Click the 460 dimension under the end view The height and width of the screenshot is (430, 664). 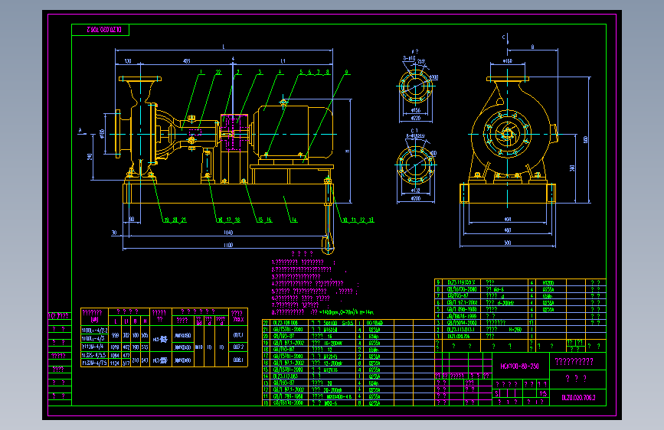(x=507, y=230)
